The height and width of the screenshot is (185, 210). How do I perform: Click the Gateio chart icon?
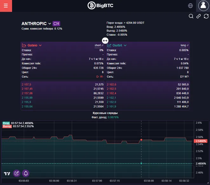[24, 45]
